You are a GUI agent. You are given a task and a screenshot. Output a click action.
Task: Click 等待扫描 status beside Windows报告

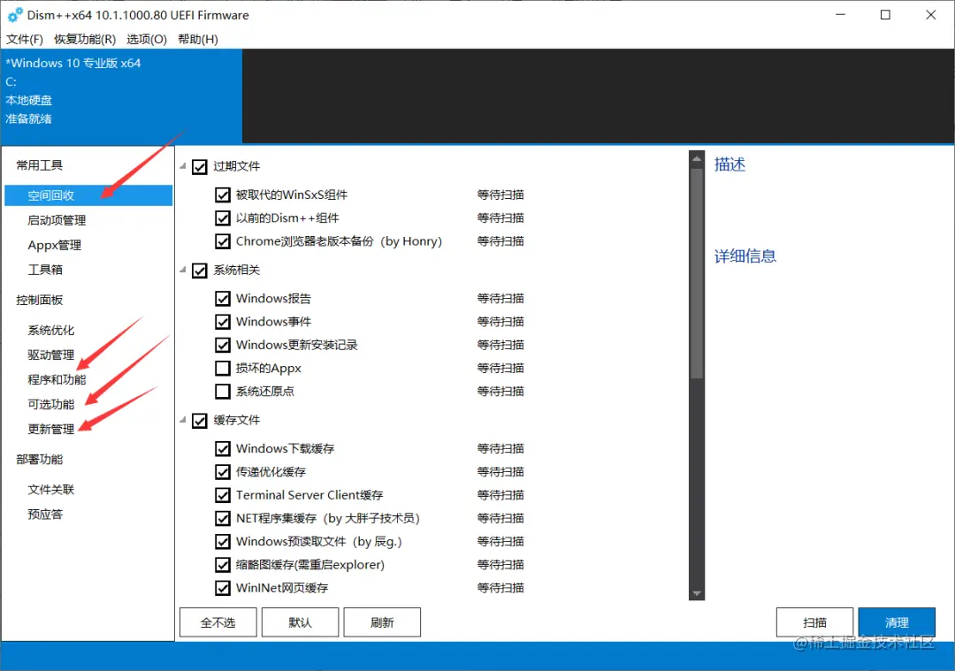click(x=500, y=298)
